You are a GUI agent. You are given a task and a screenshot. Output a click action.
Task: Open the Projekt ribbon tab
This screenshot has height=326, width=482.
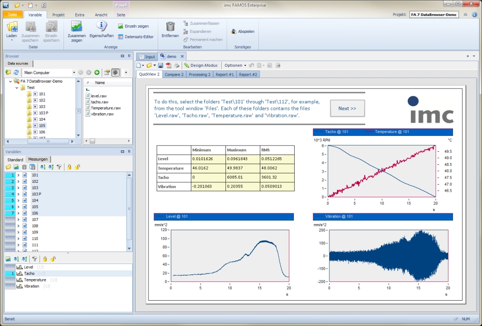pyautogui.click(x=59, y=15)
